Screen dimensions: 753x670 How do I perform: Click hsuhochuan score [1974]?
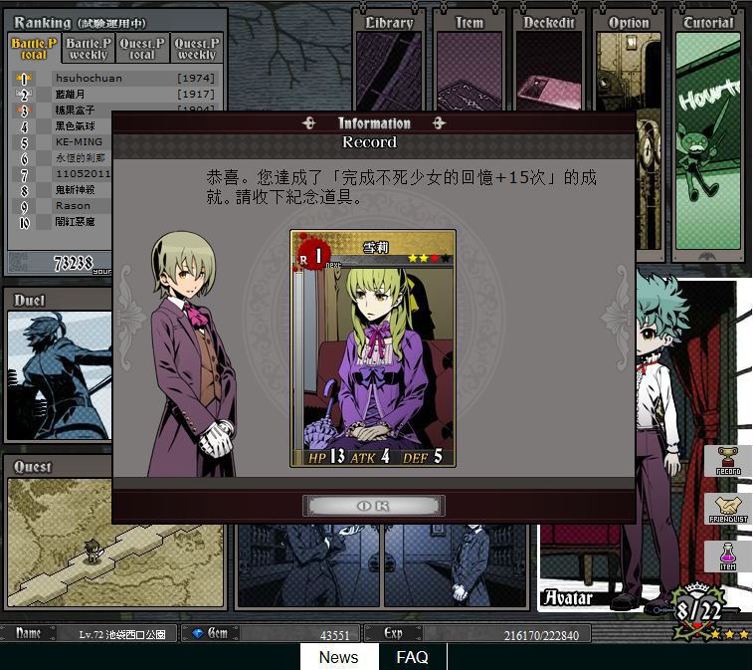[195, 78]
